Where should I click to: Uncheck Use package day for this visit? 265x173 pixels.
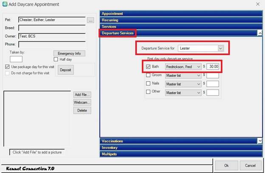point(7,67)
